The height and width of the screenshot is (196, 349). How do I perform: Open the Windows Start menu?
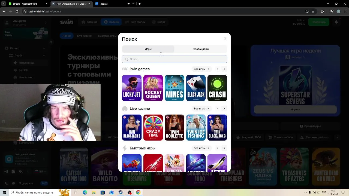pyautogui.click(x=4, y=192)
